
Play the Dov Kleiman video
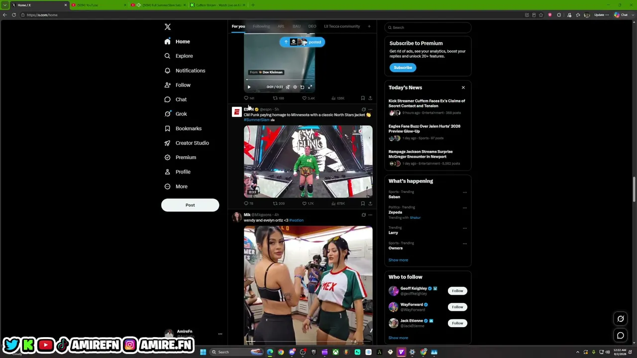(249, 87)
